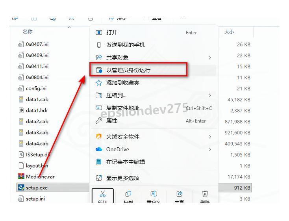Select file data2.cab
The image size is (289, 221).
click(x=37, y=122)
